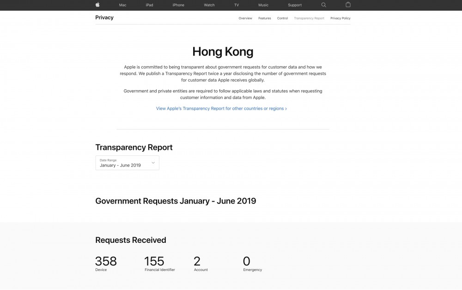This screenshot has width=462, height=290.
Task: Open the Control tab
Action: tap(282, 19)
